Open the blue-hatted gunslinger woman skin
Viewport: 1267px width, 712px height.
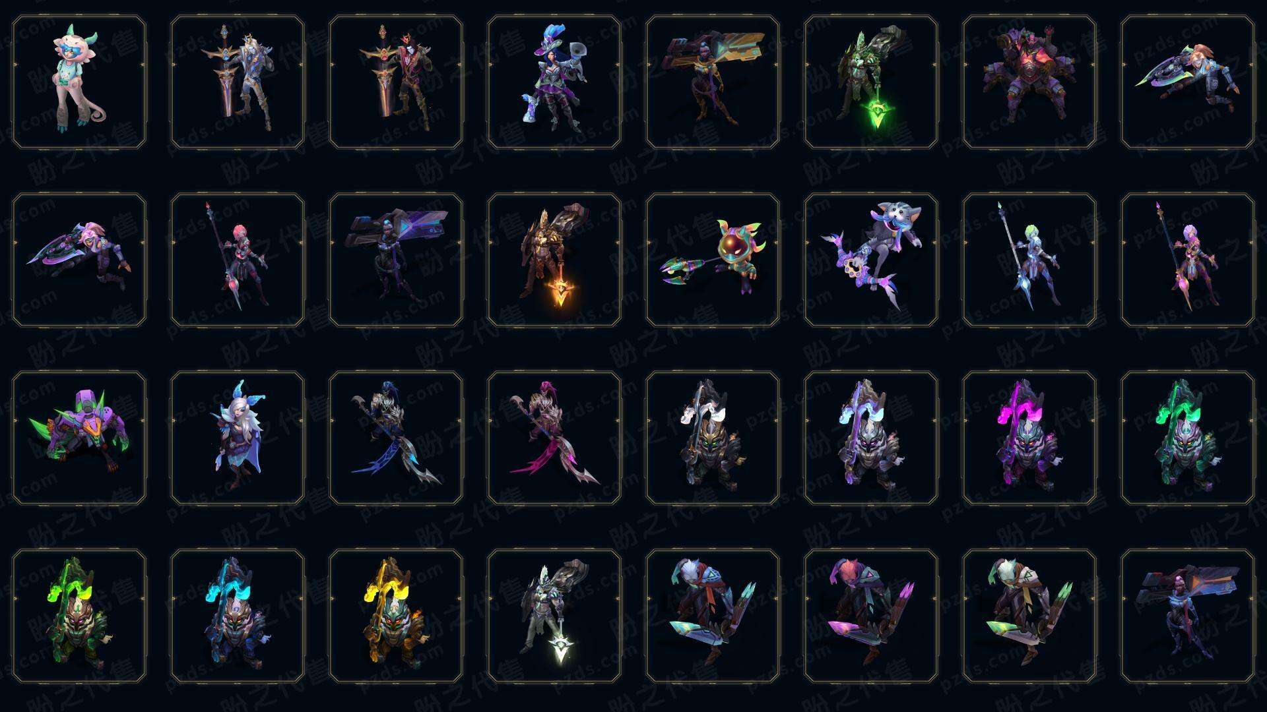click(554, 82)
